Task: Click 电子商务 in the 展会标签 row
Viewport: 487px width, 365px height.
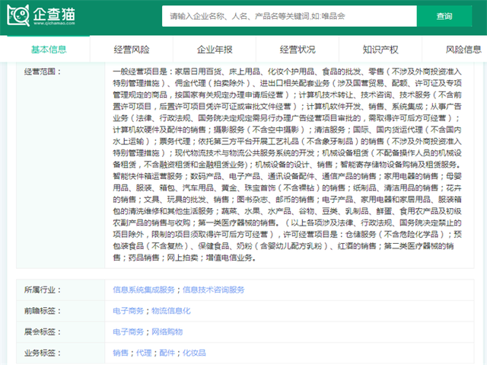Action: [128, 332]
